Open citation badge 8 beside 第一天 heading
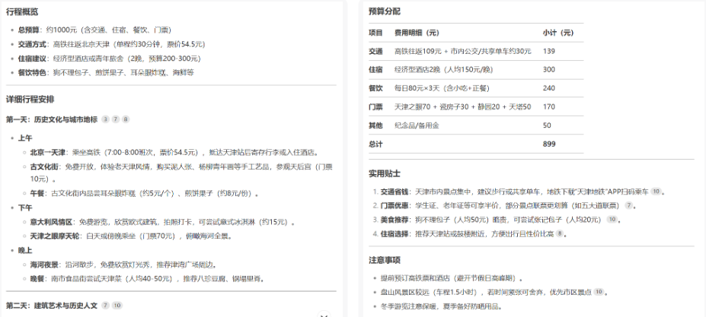The height and width of the screenshot is (317, 706). pos(126,119)
